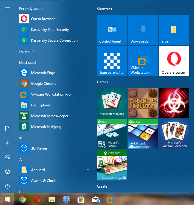Launch the Checkers Deluxe game tile
194x205 pixels.
pyautogui.click(x=143, y=103)
